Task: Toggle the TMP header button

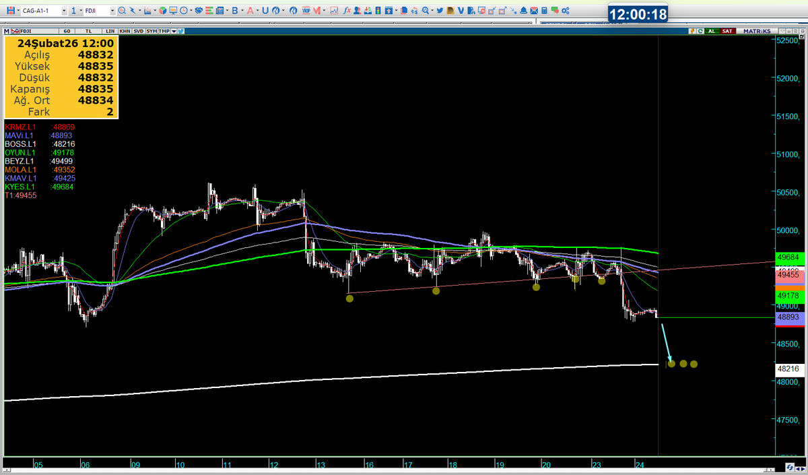Action: click(164, 31)
